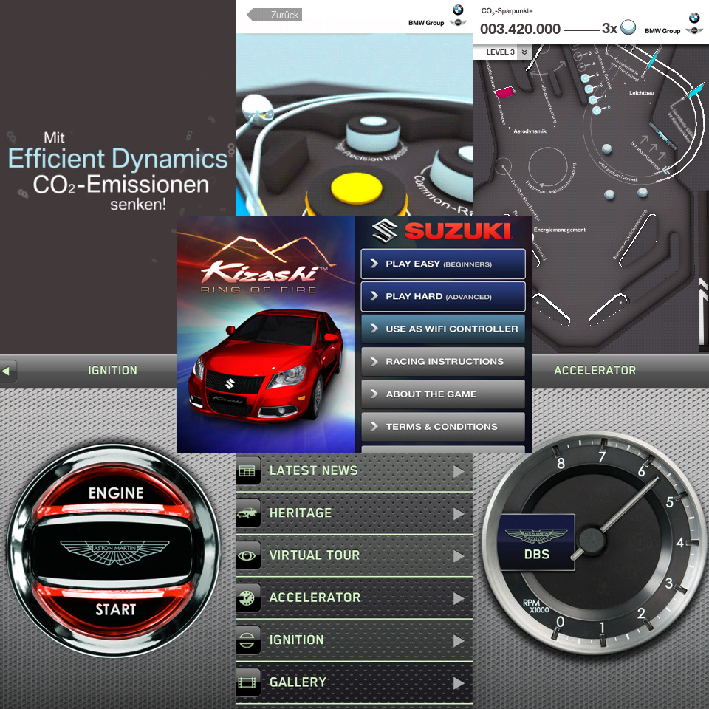
Task: Click the Aerodynamik label on the pinball table
Action: tap(530, 131)
